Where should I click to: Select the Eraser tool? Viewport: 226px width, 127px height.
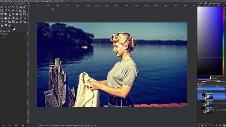tap(2, 22)
